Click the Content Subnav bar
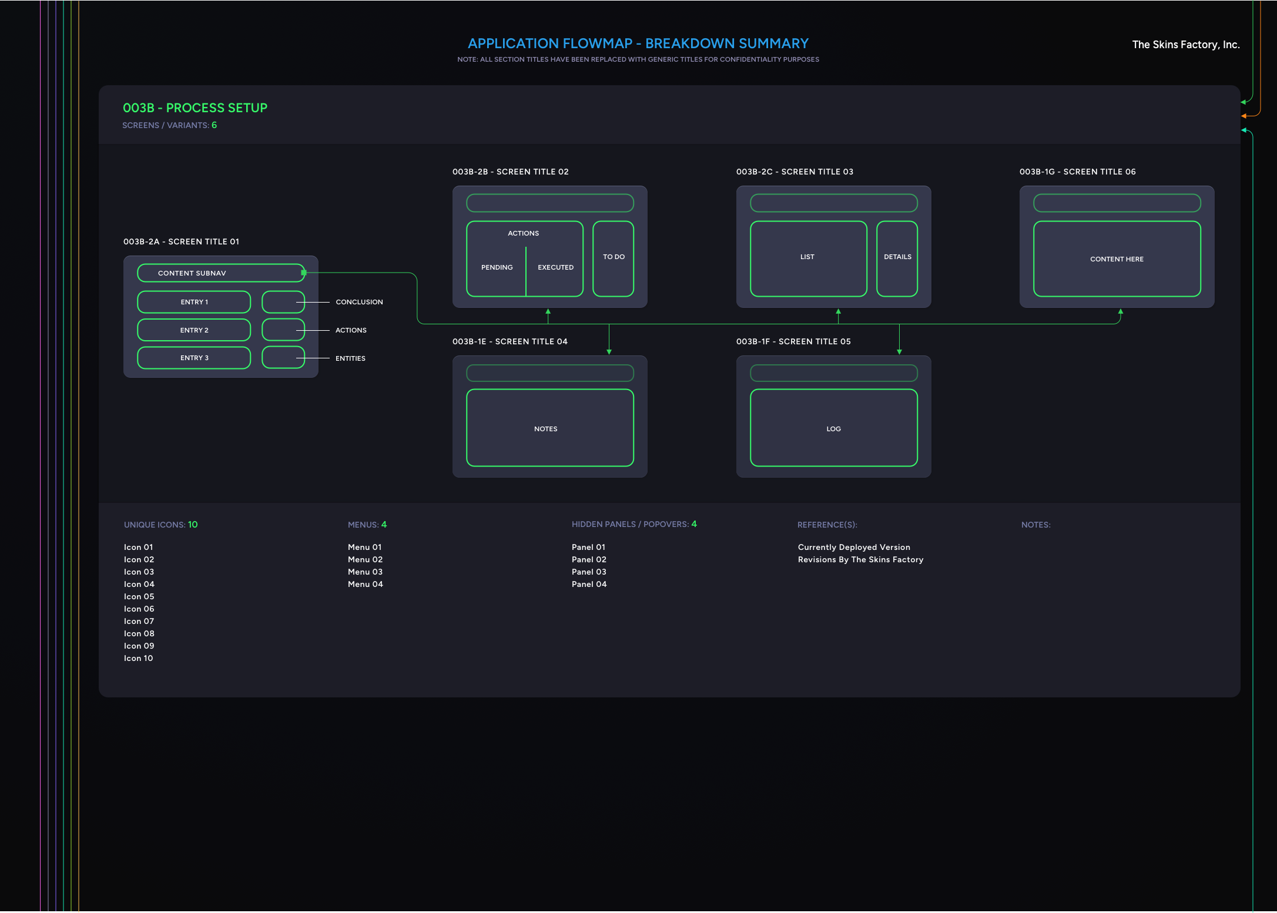 (220, 273)
